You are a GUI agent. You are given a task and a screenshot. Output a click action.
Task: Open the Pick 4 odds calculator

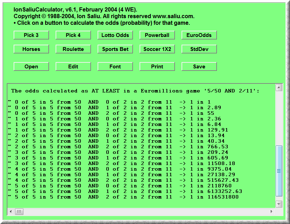pos(73,35)
